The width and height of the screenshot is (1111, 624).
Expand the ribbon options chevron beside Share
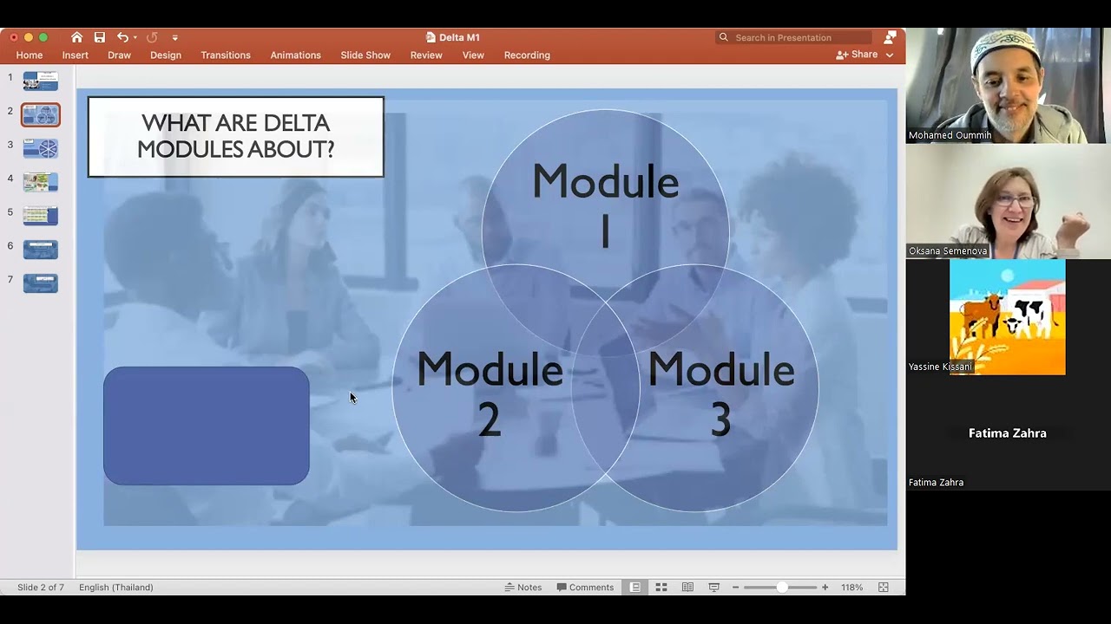pos(890,55)
